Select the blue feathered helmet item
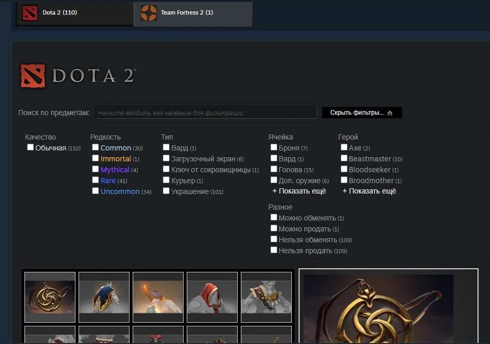The height and width of the screenshot is (344, 490). pos(104,297)
